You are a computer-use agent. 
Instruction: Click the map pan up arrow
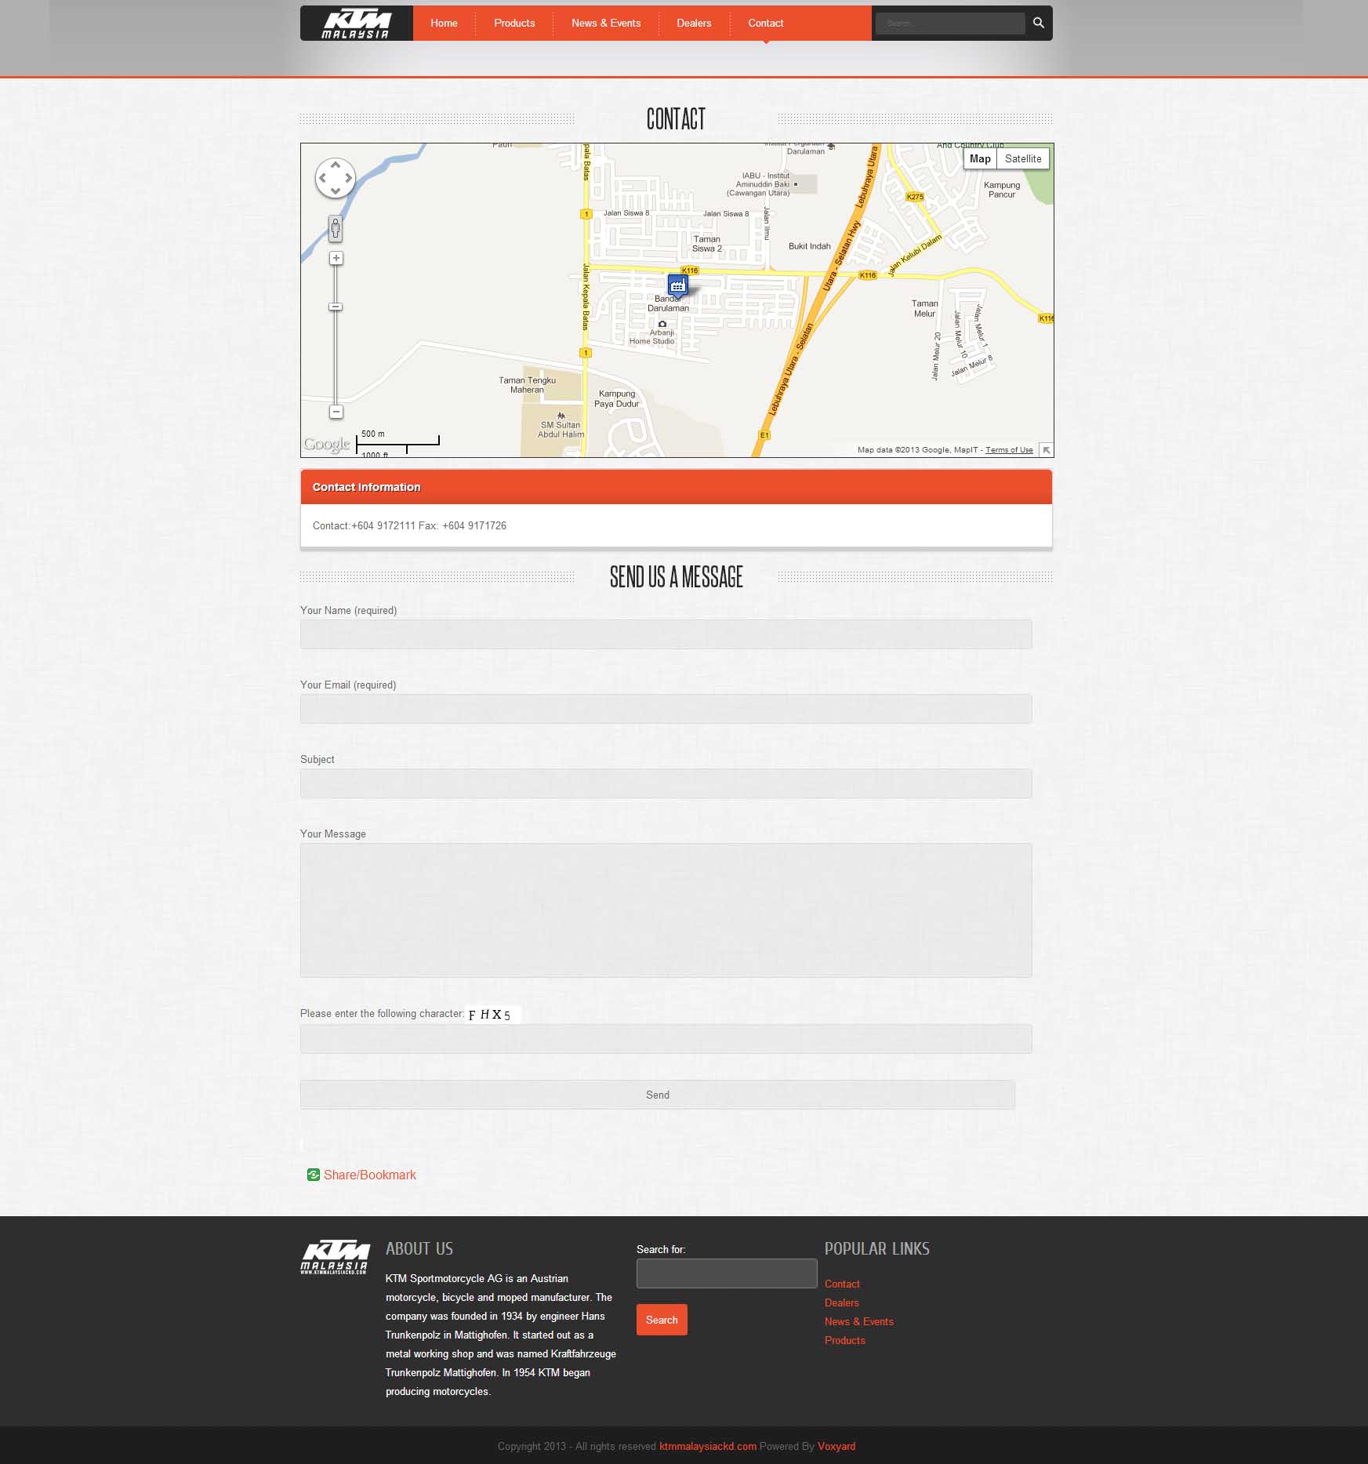[336, 165]
